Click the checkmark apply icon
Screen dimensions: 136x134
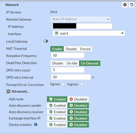click(x=125, y=5)
